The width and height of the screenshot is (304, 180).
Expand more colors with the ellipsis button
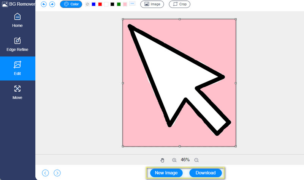(132, 4)
